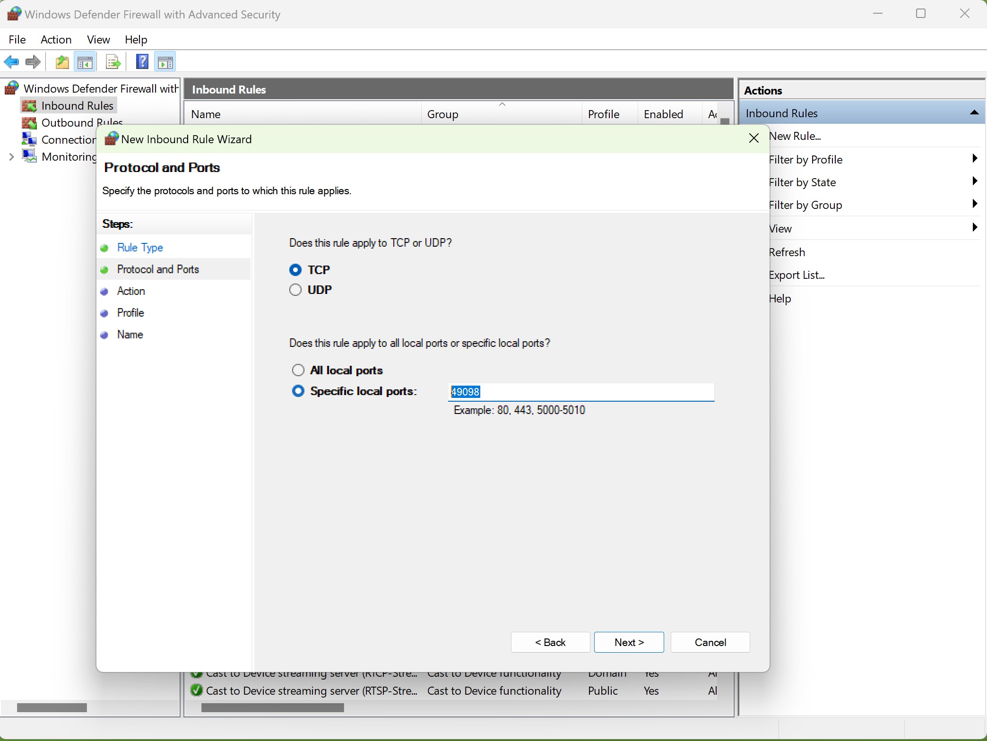The image size is (987, 741).
Task: Open Filter by Group submenu arrow
Action: click(974, 204)
